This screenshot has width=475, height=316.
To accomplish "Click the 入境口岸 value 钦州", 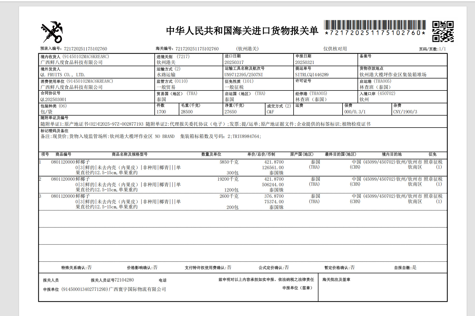I will tap(364, 100).
